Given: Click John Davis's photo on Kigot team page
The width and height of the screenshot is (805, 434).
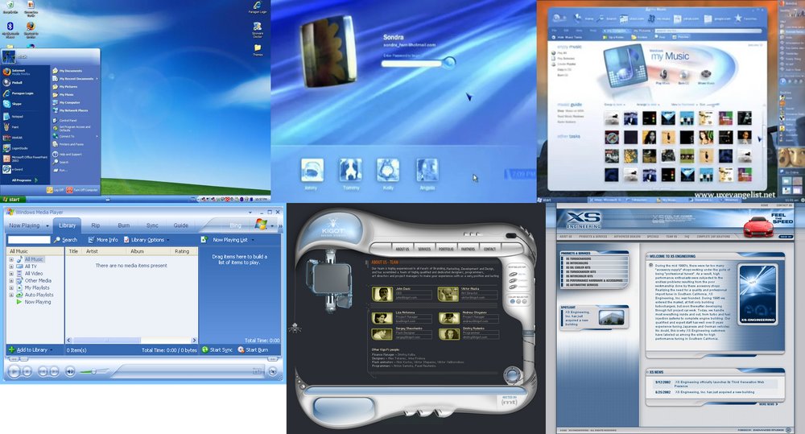Looking at the screenshot, I should click(x=382, y=294).
